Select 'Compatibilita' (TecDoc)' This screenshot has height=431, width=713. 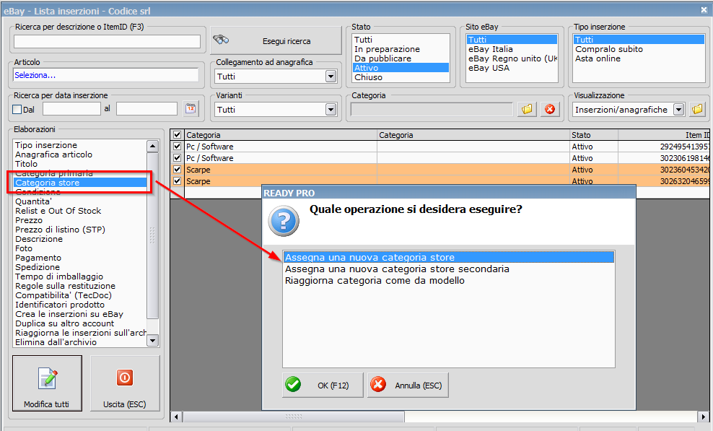(80, 295)
